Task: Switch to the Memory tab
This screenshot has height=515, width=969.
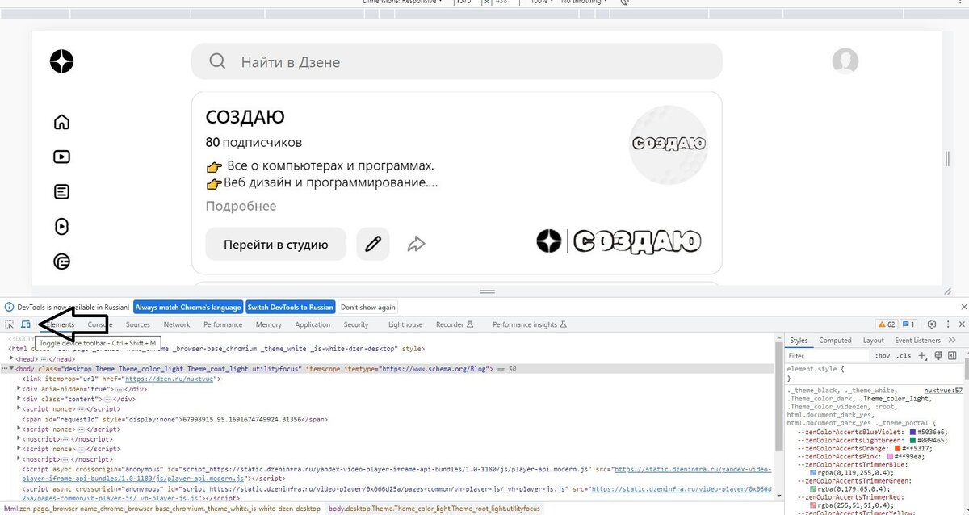Action: coord(269,324)
